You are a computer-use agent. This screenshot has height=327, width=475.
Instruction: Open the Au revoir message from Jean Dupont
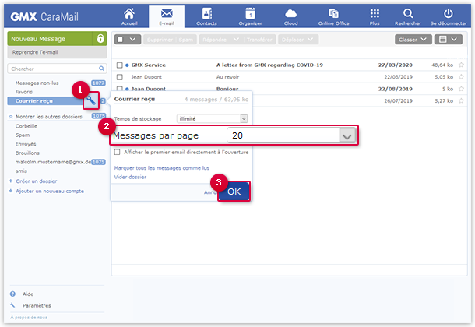[x=228, y=77]
